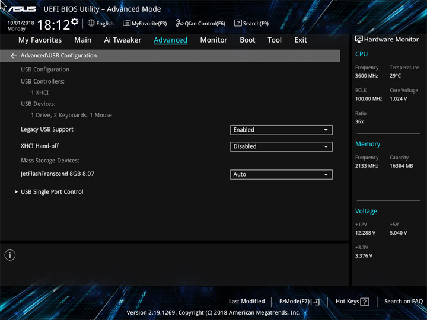Click Last Modified button
This screenshot has width=427, height=320.
(x=247, y=302)
